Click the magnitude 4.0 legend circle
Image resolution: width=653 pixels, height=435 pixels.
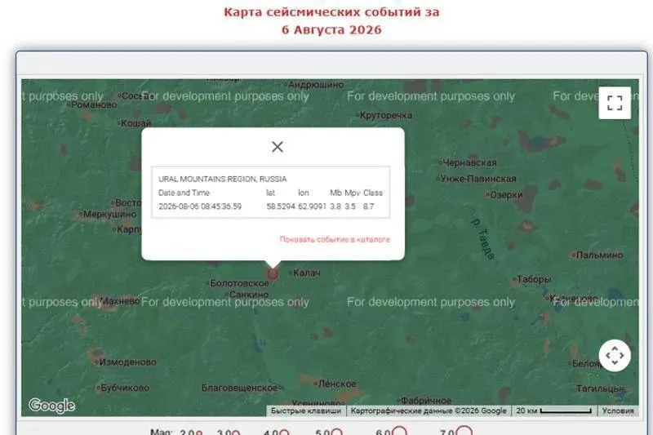[284, 432]
